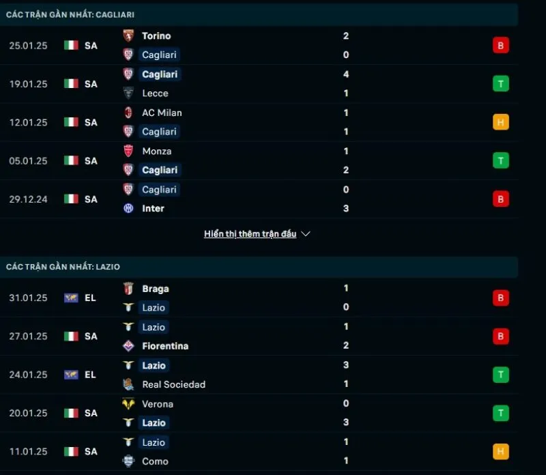Click the Torino club crest icon
Screen dimensions: 546x475
[128, 35]
